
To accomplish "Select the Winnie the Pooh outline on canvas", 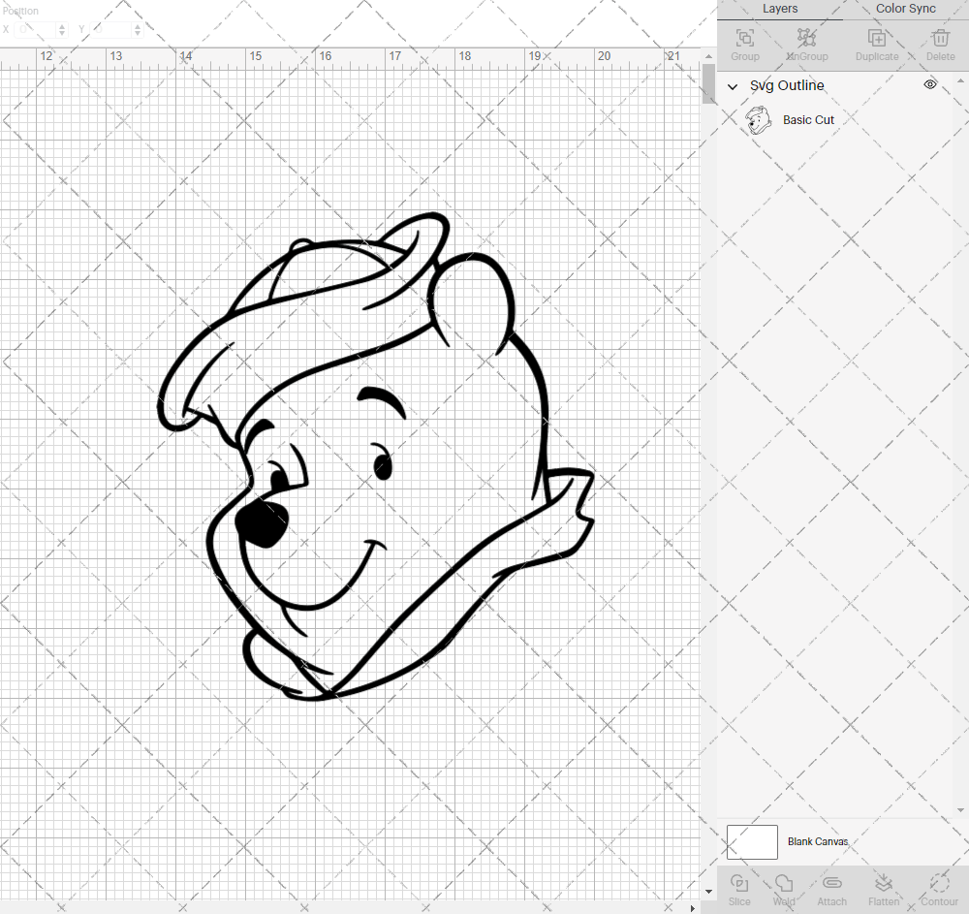I will click(x=376, y=457).
